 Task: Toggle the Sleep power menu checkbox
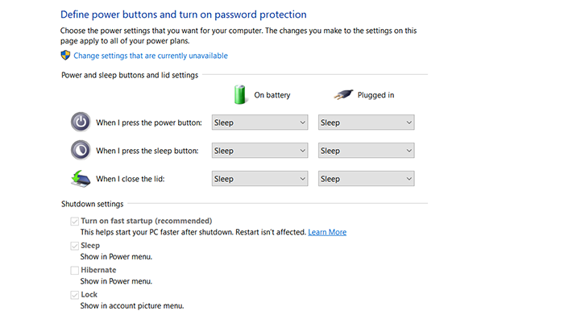[75, 246]
